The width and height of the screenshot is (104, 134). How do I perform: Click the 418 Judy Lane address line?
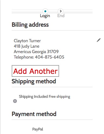(27, 46)
